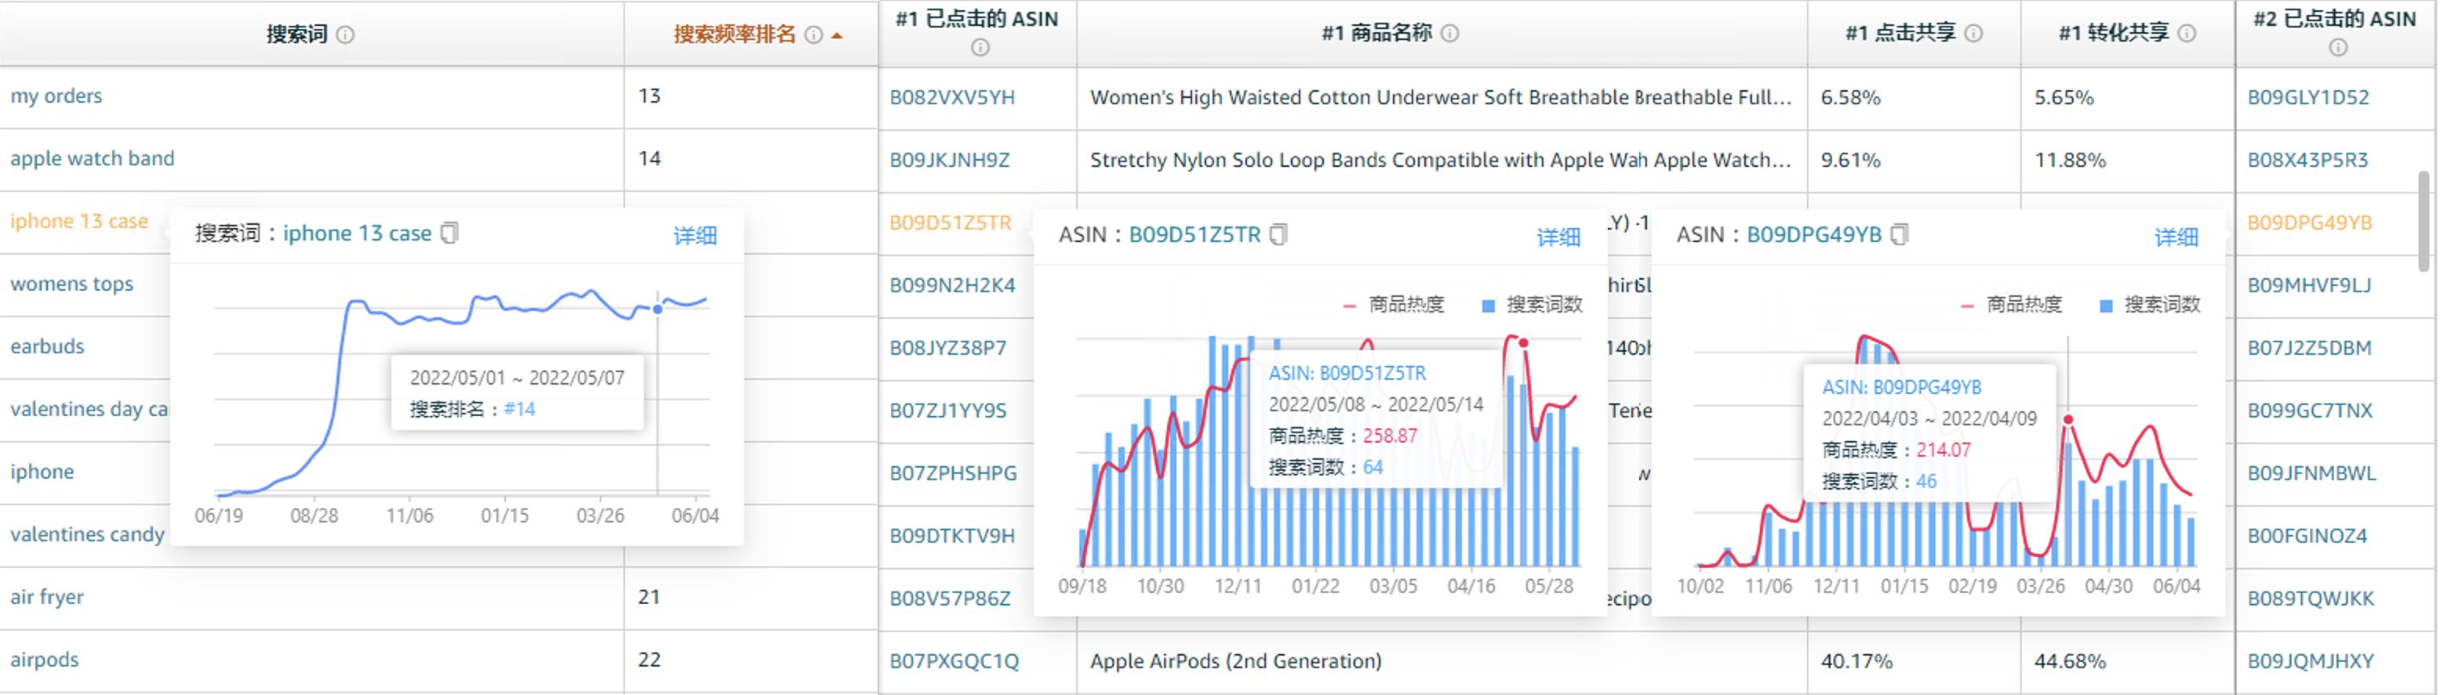Image resolution: width=2440 pixels, height=695 pixels.
Task: Click info icon beside 搜索频率排名 header
Action: [x=813, y=35]
